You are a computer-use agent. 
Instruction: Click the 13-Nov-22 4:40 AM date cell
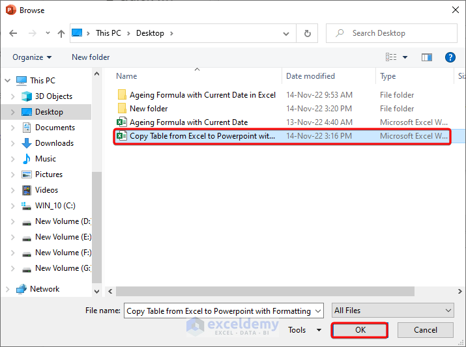(319, 122)
